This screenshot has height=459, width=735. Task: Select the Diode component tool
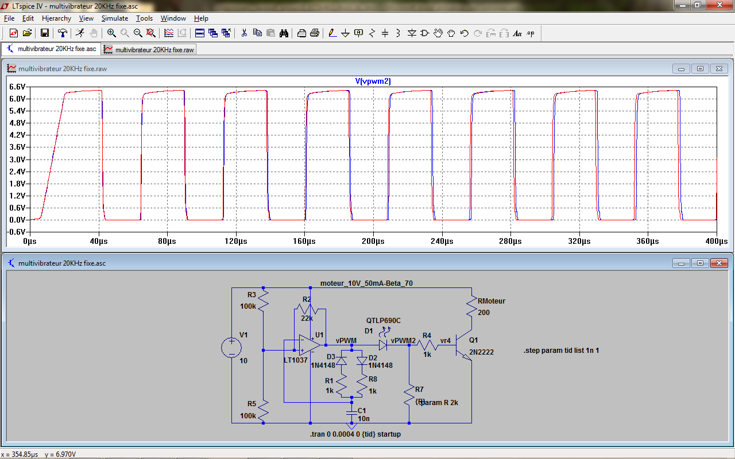pos(412,33)
